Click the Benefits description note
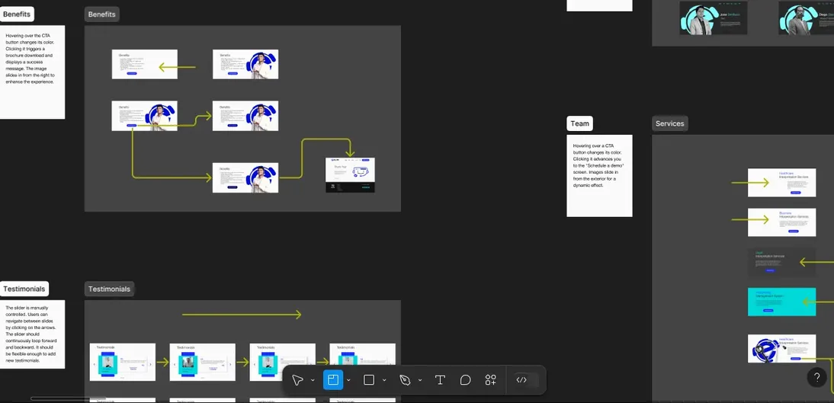This screenshot has width=834, height=403. pyautogui.click(x=32, y=72)
